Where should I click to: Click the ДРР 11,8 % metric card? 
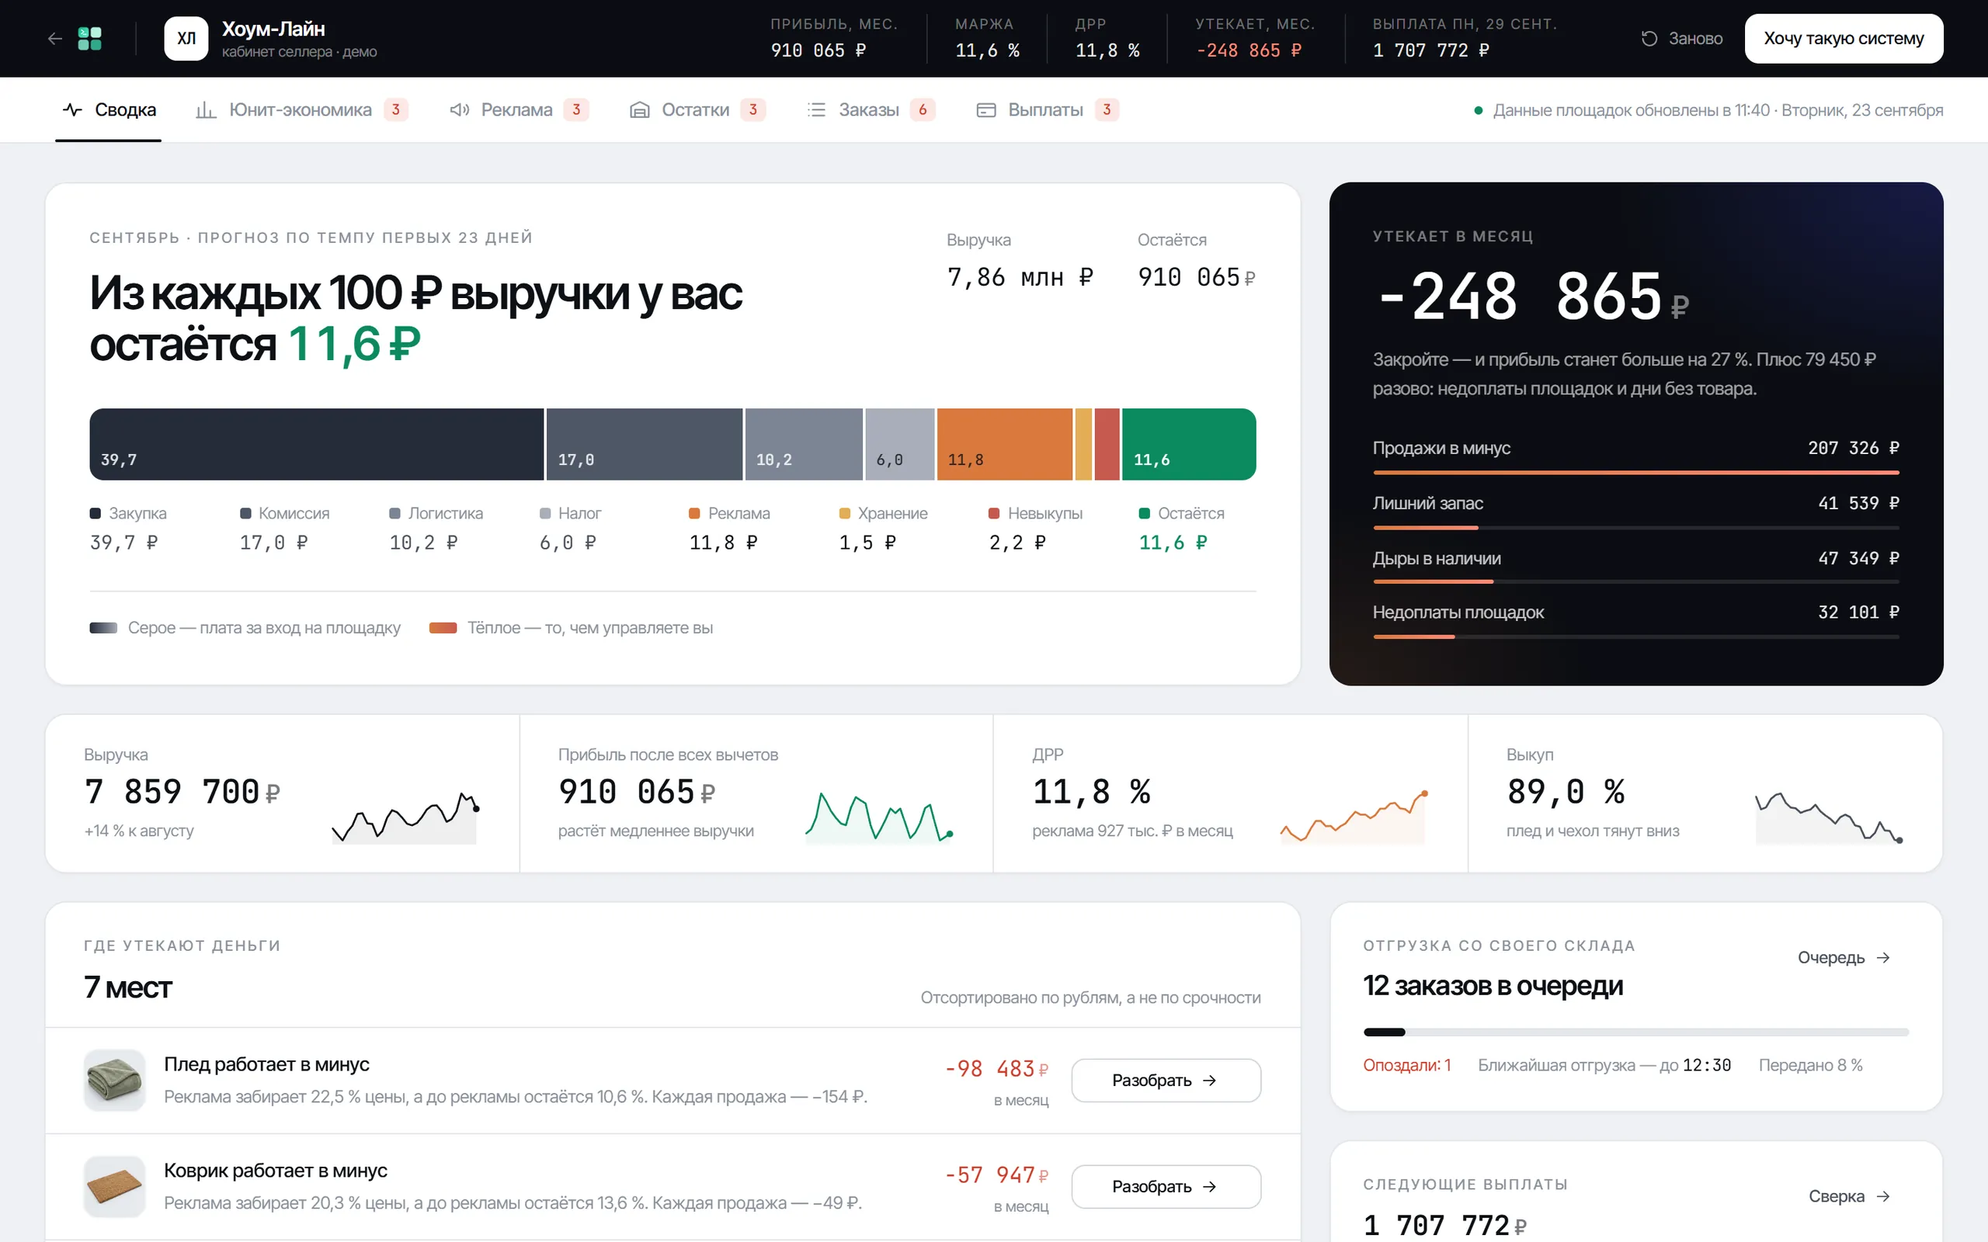(x=1230, y=793)
